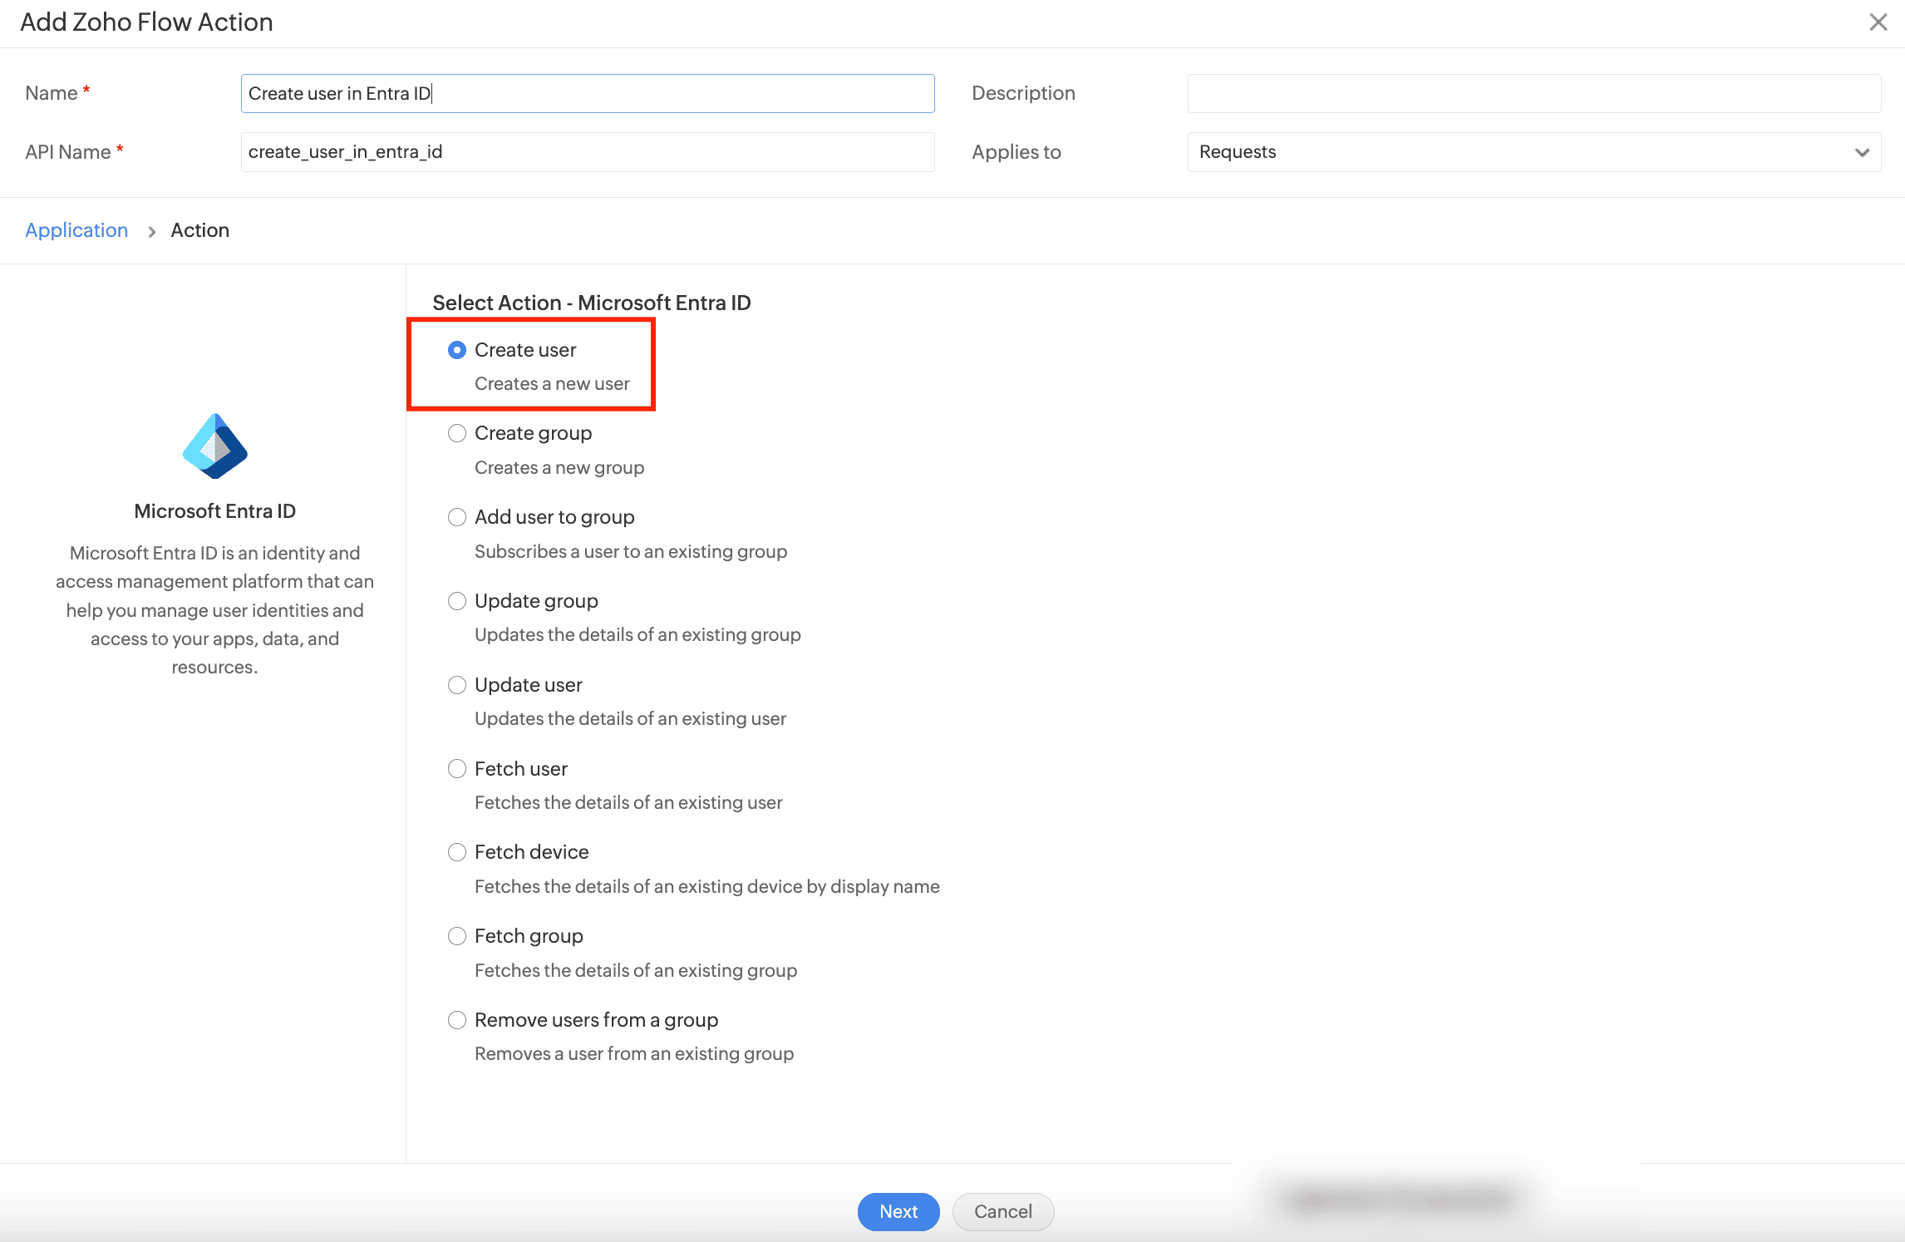1905x1242 pixels.
Task: Click the Applies to dropdown arrow
Action: [x=1862, y=153]
